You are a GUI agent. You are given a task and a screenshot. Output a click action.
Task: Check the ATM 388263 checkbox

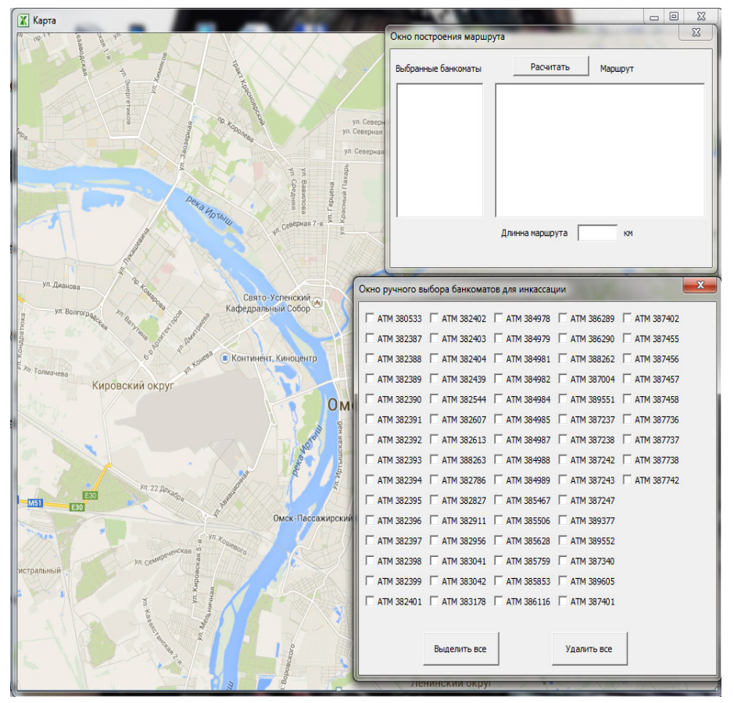[435, 460]
